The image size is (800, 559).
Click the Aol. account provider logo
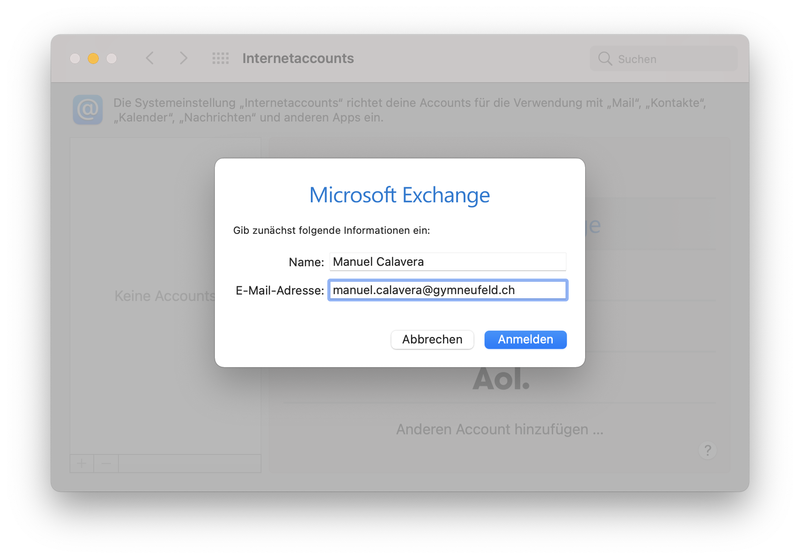(501, 379)
